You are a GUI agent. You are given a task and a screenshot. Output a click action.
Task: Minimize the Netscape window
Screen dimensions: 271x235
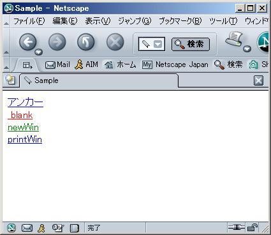[x=240, y=8]
